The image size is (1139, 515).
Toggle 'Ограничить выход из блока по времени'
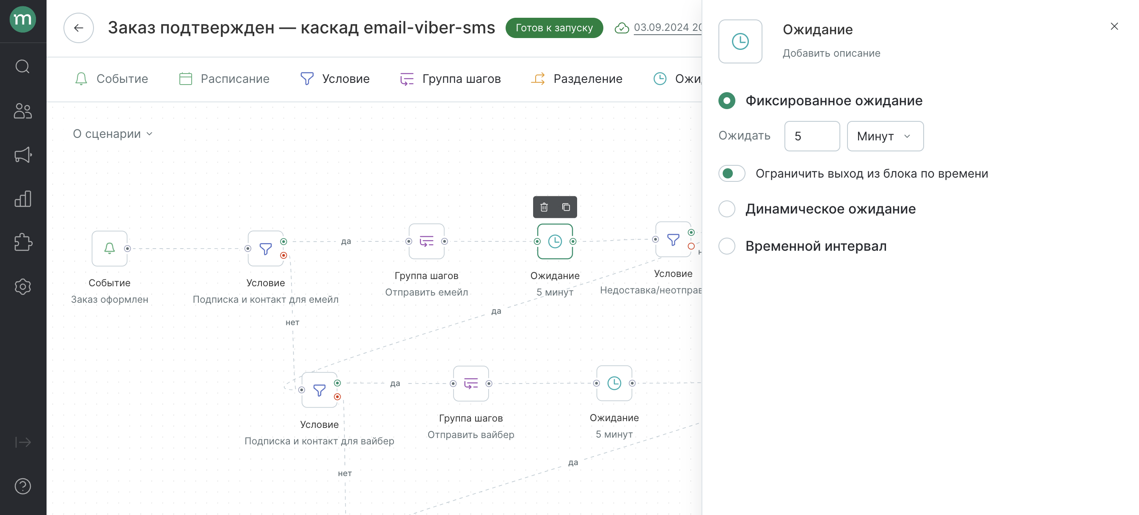(732, 174)
